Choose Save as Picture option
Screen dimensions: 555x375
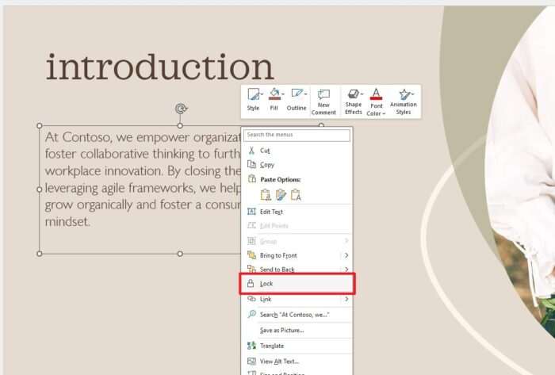coord(281,330)
